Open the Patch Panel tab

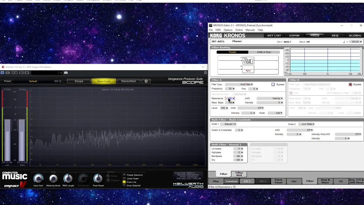click(x=278, y=181)
